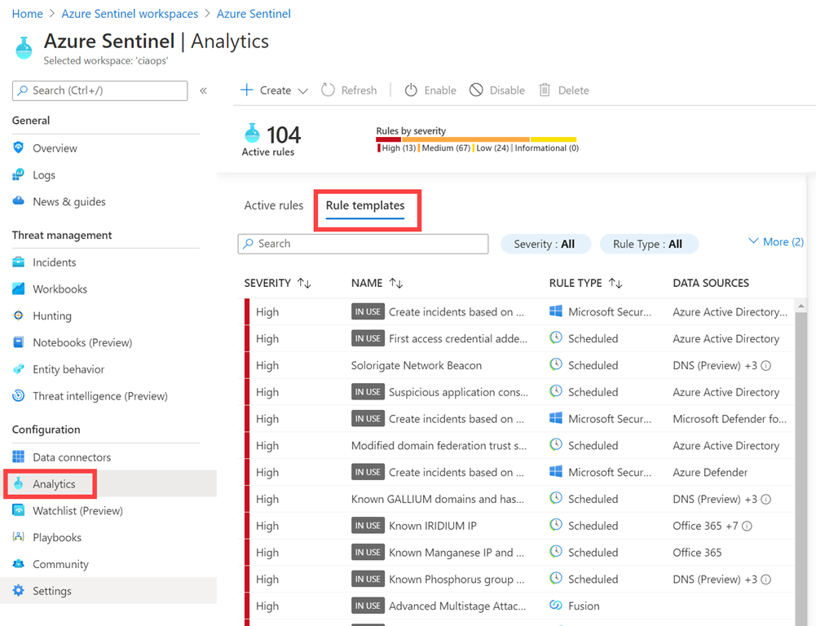Go to Azure Sentinel workspaces breadcrumb
Image resolution: width=816 pixels, height=626 pixels.
[x=130, y=14]
